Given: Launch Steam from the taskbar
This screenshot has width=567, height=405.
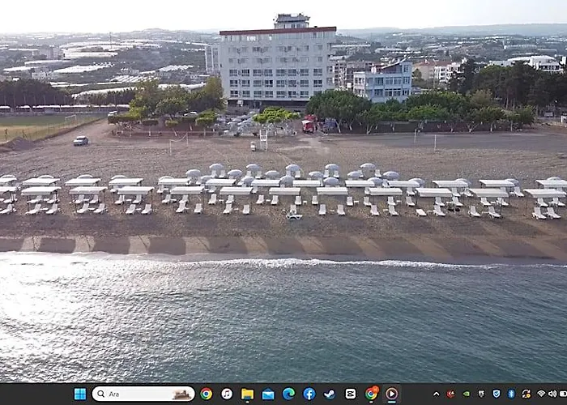Looking at the screenshot, I should pos(330,394).
